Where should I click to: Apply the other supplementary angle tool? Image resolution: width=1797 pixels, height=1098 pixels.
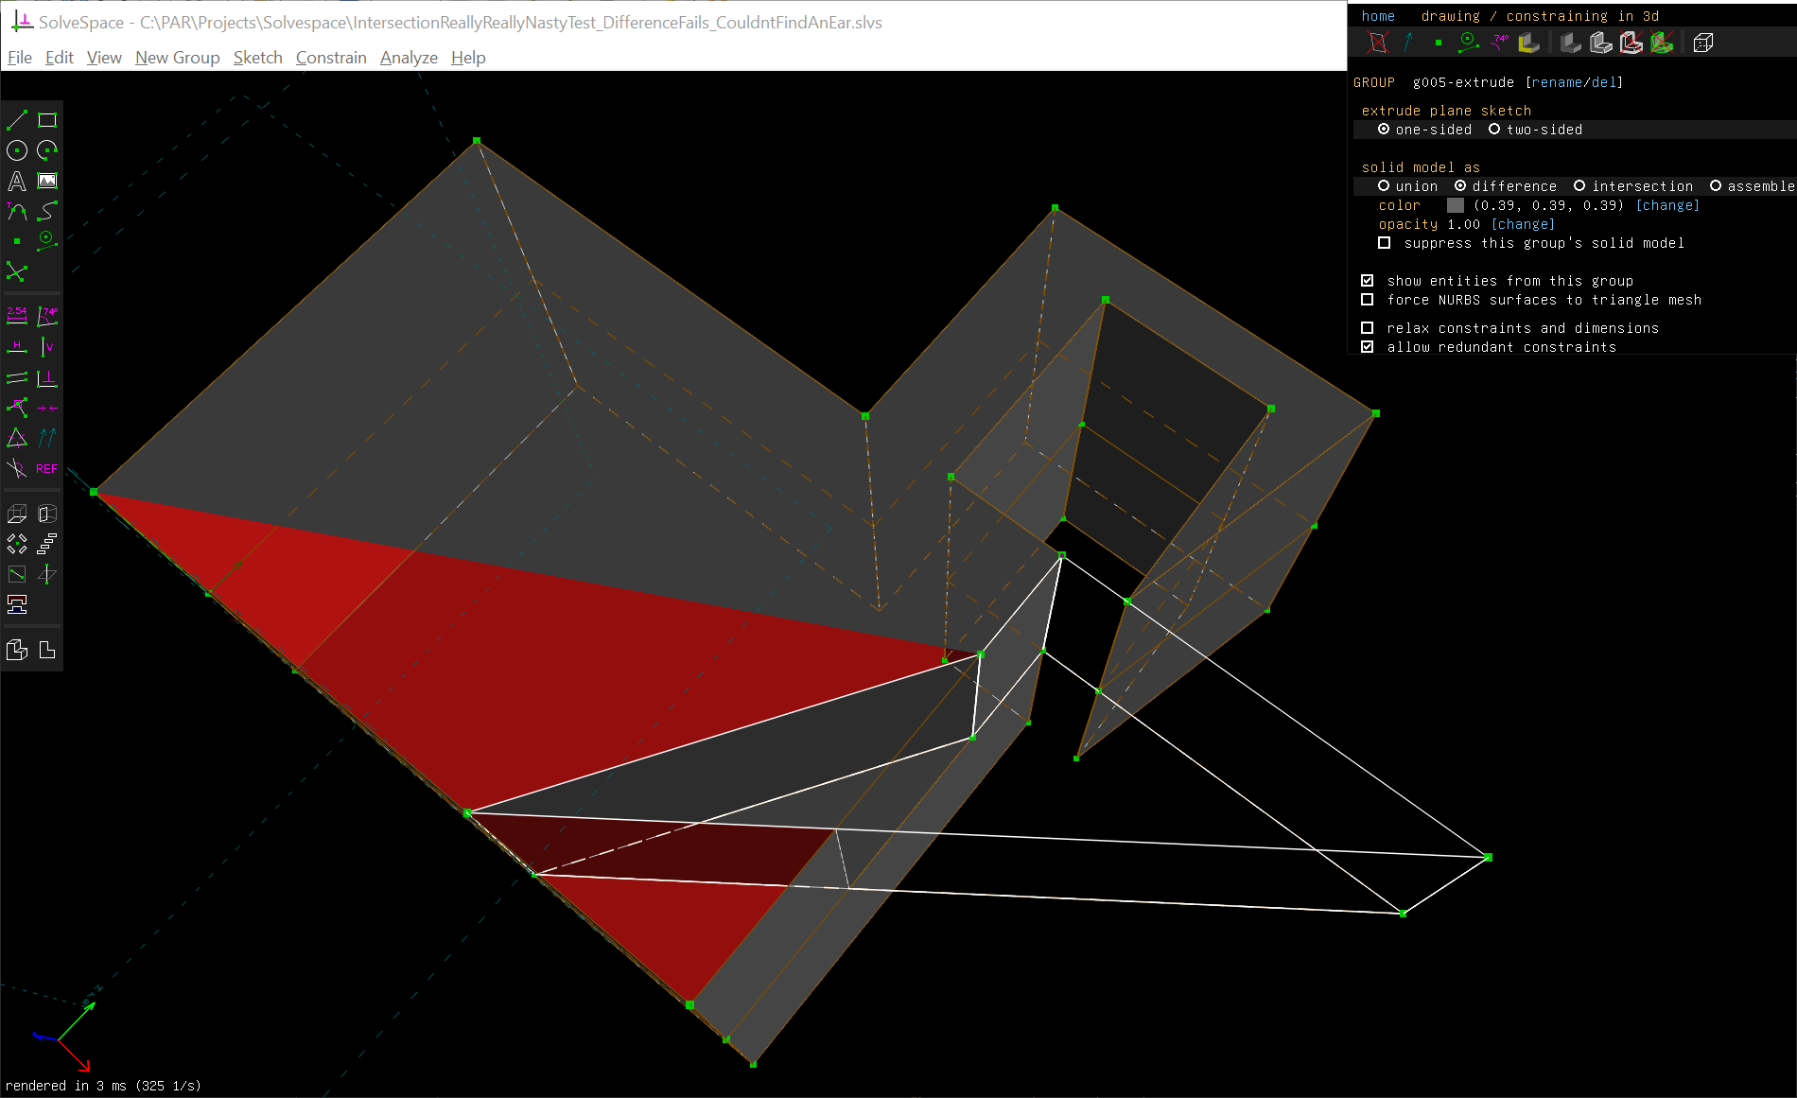[17, 468]
